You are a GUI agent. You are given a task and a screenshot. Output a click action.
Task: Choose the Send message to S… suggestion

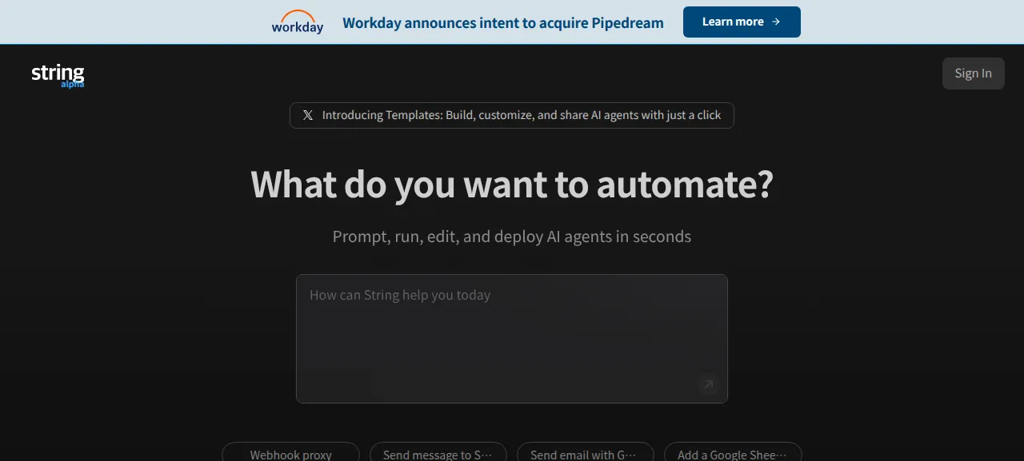(x=438, y=454)
